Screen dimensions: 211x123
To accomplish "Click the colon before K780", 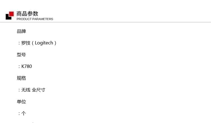I will (x=19, y=67).
